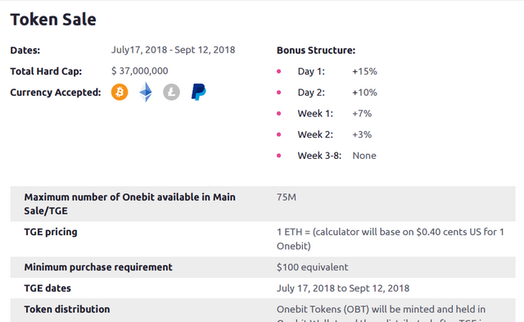Click the pink bullet beside Week 3-8
Image resolution: width=524 pixels, height=322 pixels.
point(278,156)
